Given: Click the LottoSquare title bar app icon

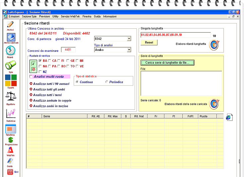Looking at the screenshot, I should click(x=5, y=12).
